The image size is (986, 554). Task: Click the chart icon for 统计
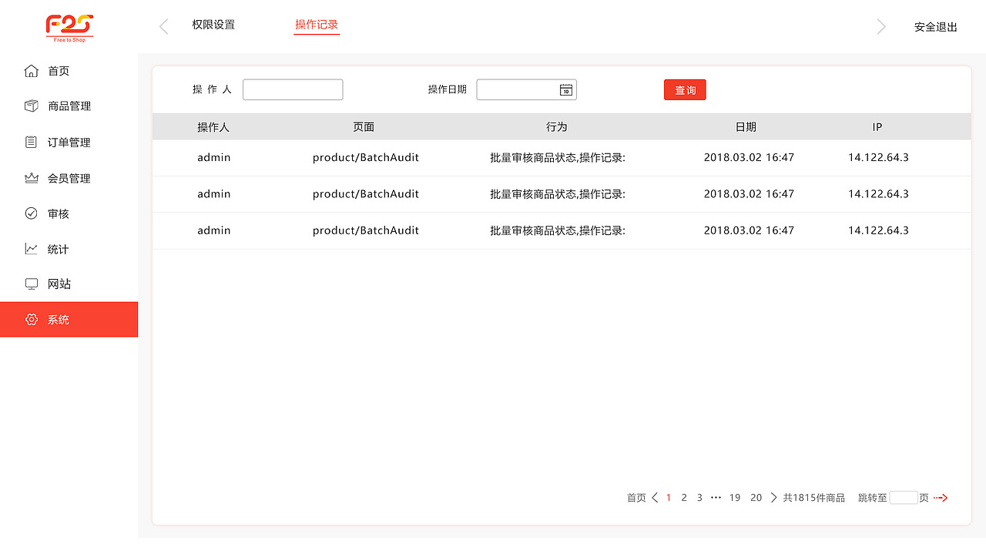point(32,249)
